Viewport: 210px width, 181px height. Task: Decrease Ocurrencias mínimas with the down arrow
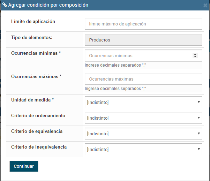(195, 57)
